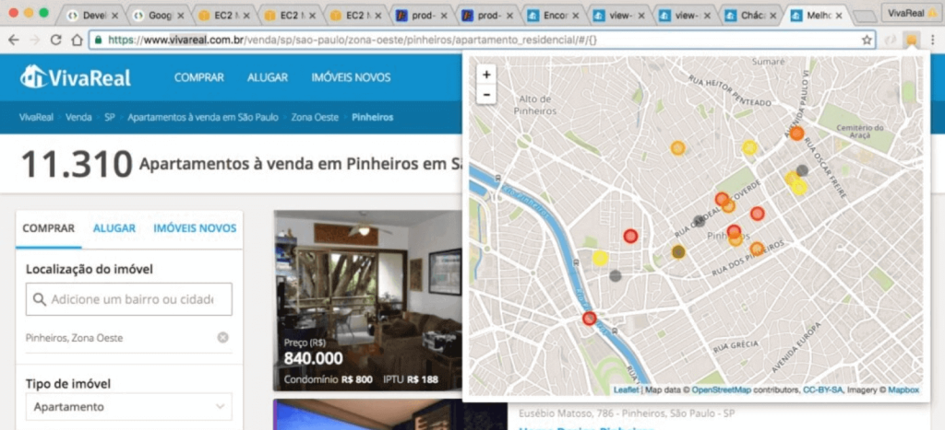This screenshot has width=945, height=430.
Task: Open IMÓVEIS NOVOS in the blue header menu
Action: pos(351,77)
